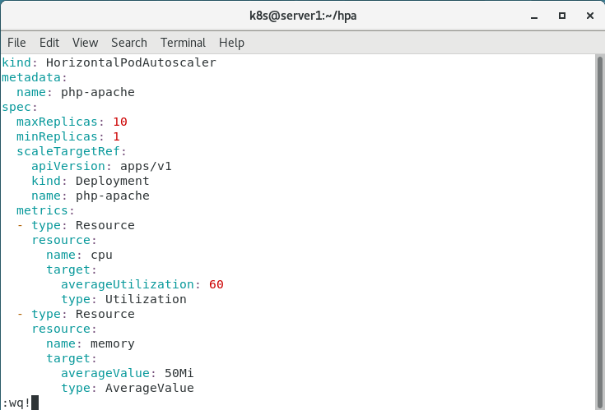605x410 pixels.
Task: Click the maxReplicas value 10
Action: point(120,122)
